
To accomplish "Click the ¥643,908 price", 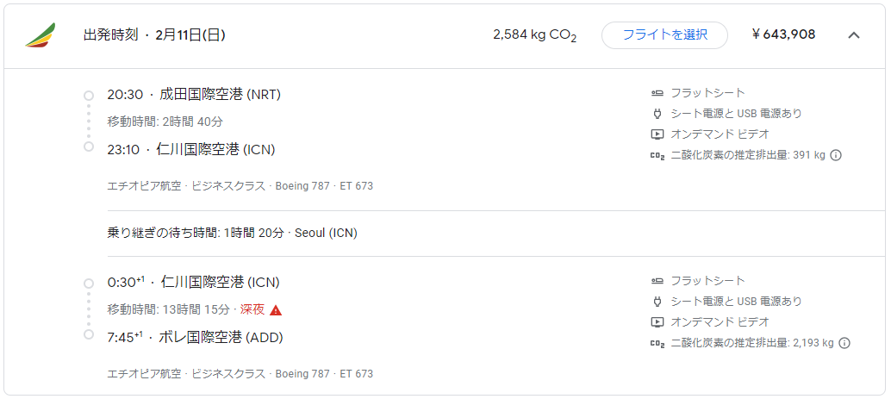I will pos(783,34).
